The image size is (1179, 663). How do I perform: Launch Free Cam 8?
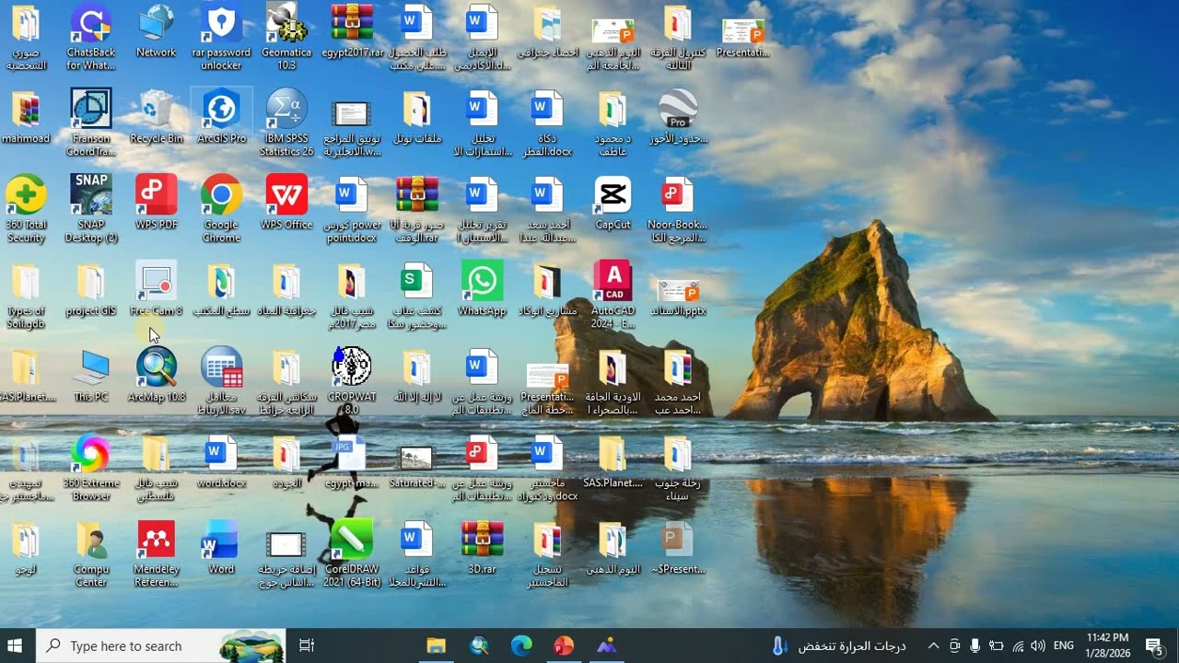tap(157, 289)
